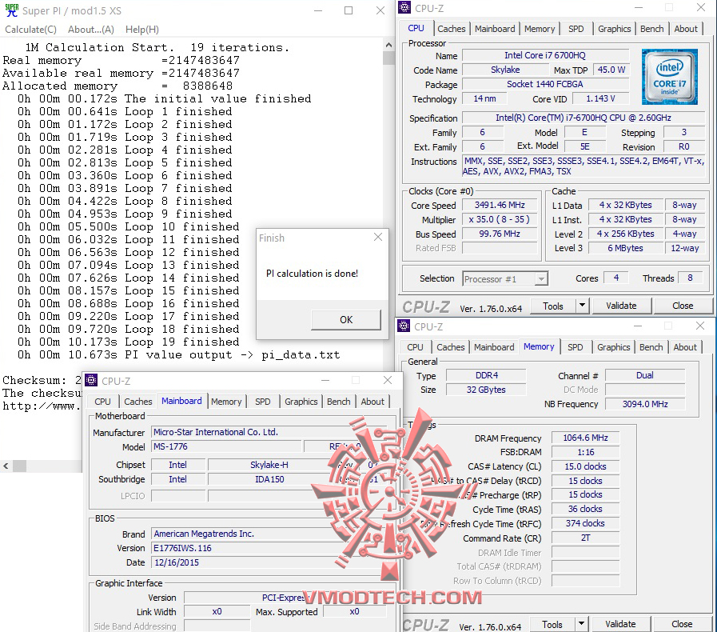Click the CPU-Z icon in the Memory window title bar
Viewport: 717px width, 632px height.
[404, 326]
